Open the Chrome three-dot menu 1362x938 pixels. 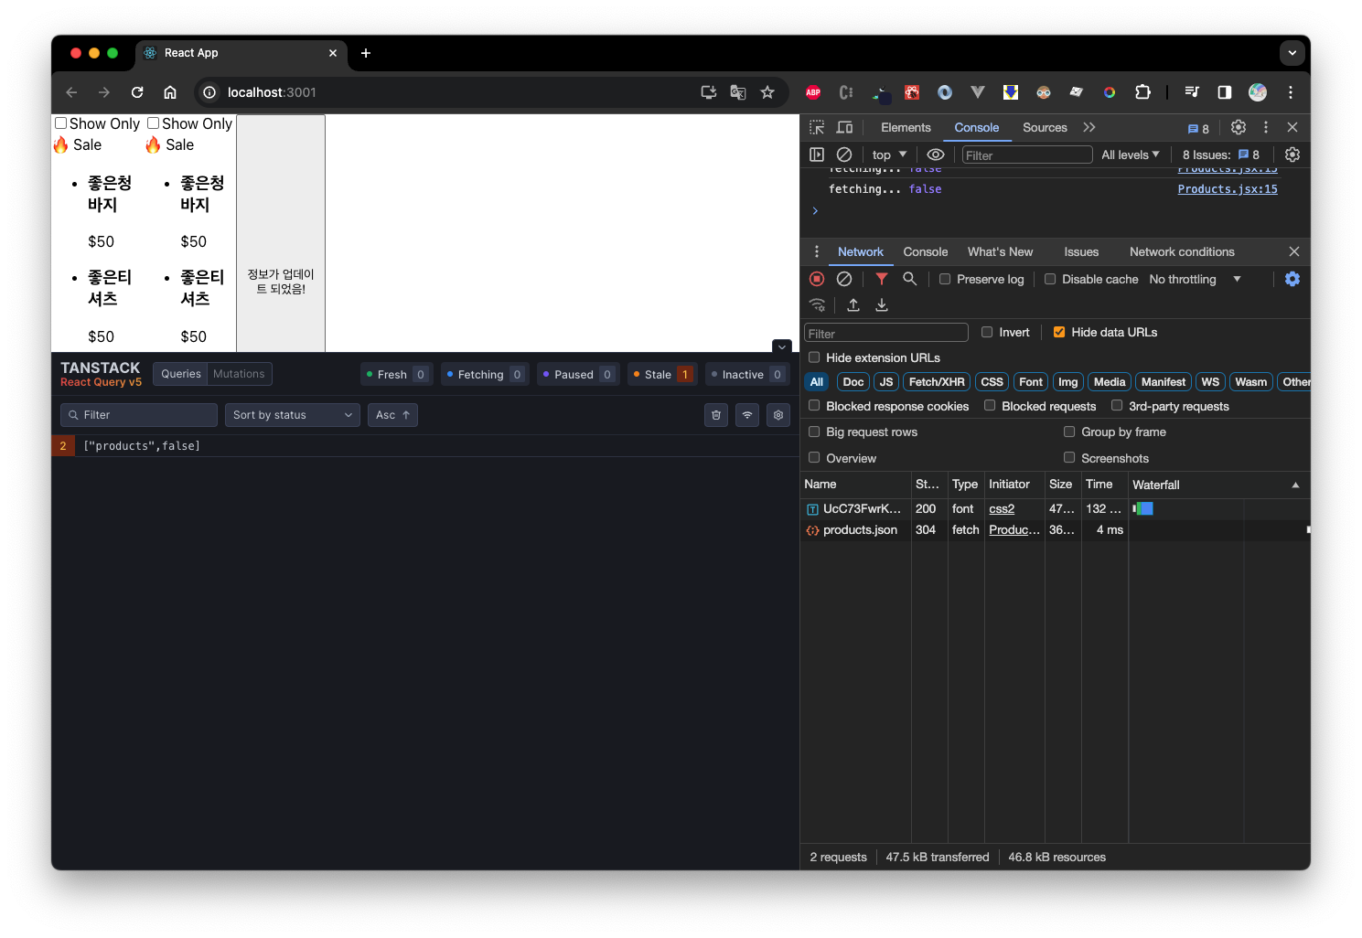[x=1291, y=92]
